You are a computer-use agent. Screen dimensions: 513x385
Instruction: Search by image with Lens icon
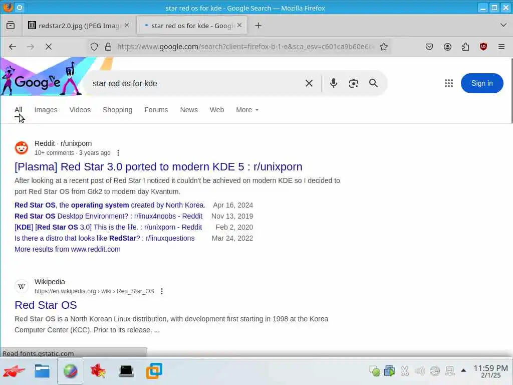click(353, 84)
